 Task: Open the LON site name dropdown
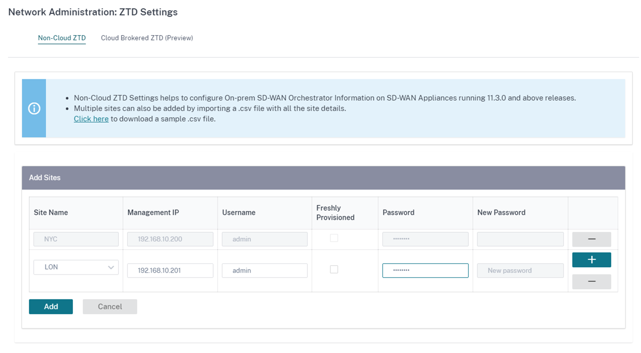[76, 267]
